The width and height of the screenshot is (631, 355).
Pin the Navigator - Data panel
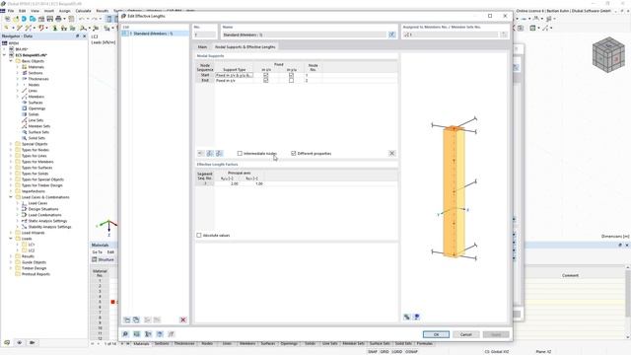(x=77, y=36)
